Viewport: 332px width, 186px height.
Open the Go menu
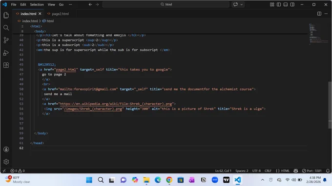(61, 4)
